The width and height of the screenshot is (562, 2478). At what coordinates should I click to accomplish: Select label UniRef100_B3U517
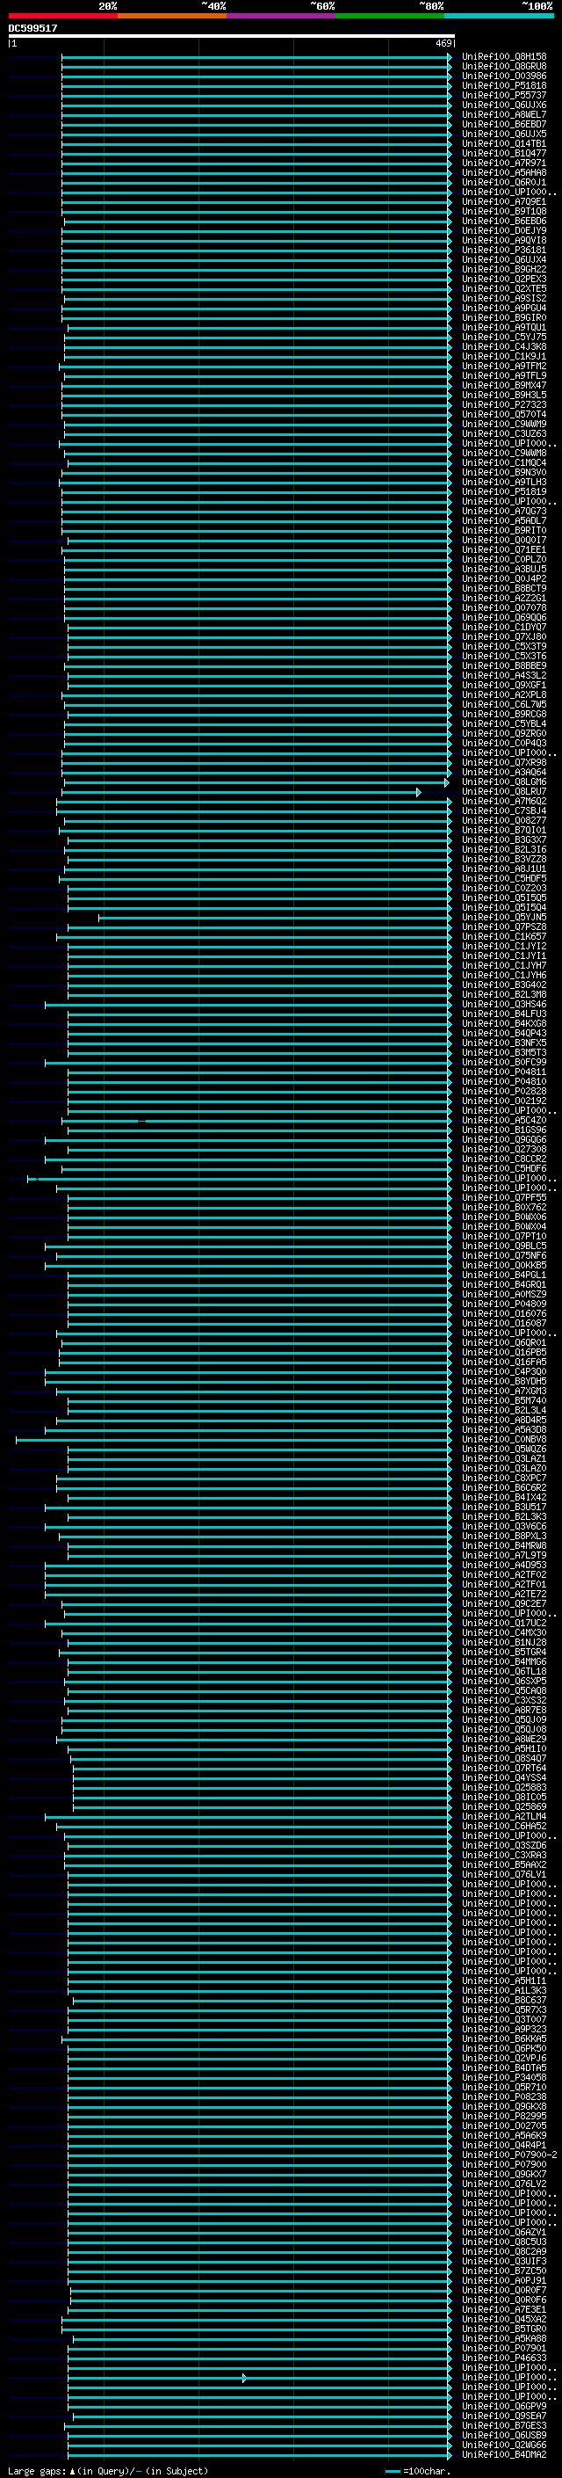click(503, 1508)
